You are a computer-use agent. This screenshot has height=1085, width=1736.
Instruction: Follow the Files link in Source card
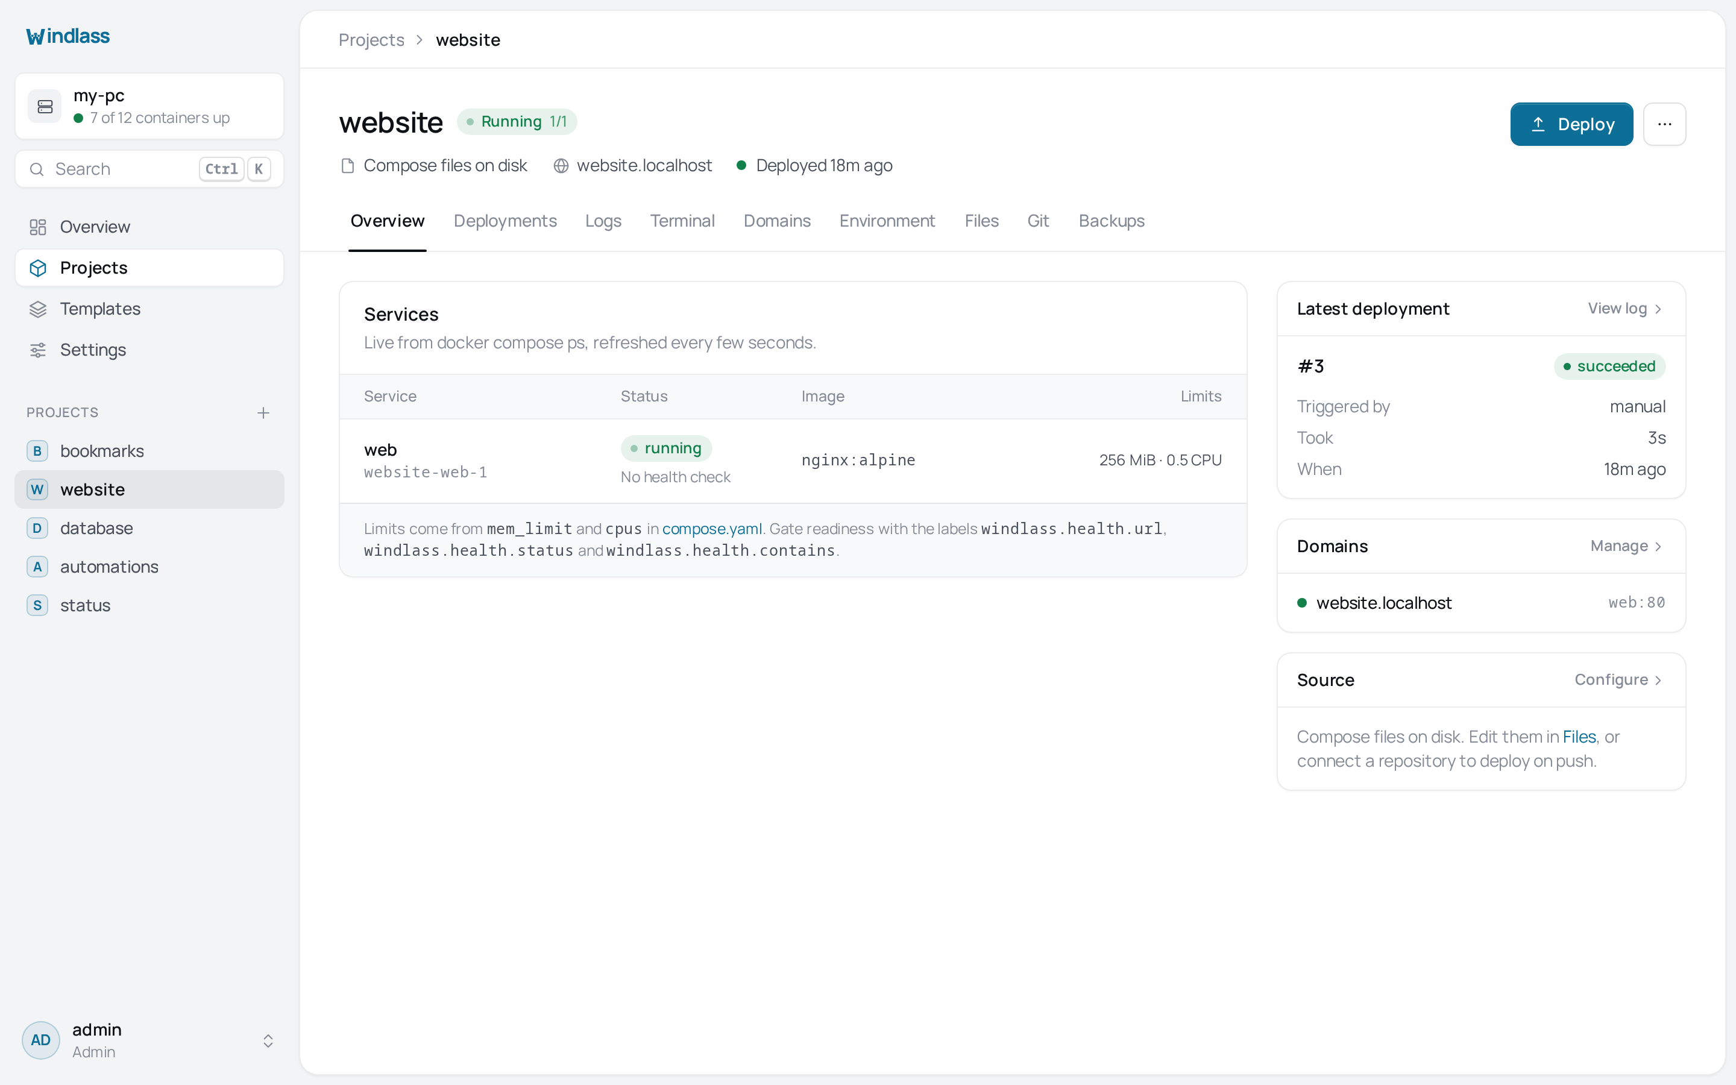tap(1579, 737)
